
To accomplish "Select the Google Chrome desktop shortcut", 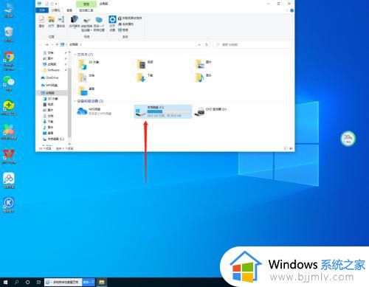I will pos(9,60).
